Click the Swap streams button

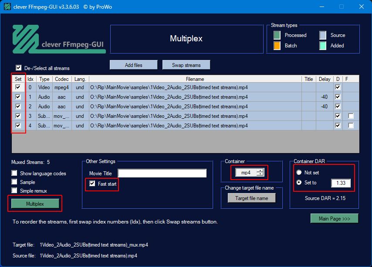(x=186, y=65)
